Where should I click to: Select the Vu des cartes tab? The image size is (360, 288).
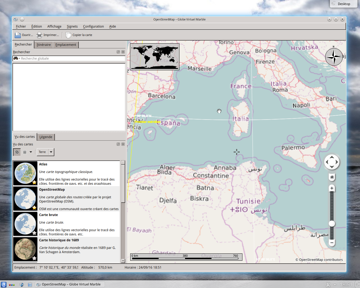point(25,137)
